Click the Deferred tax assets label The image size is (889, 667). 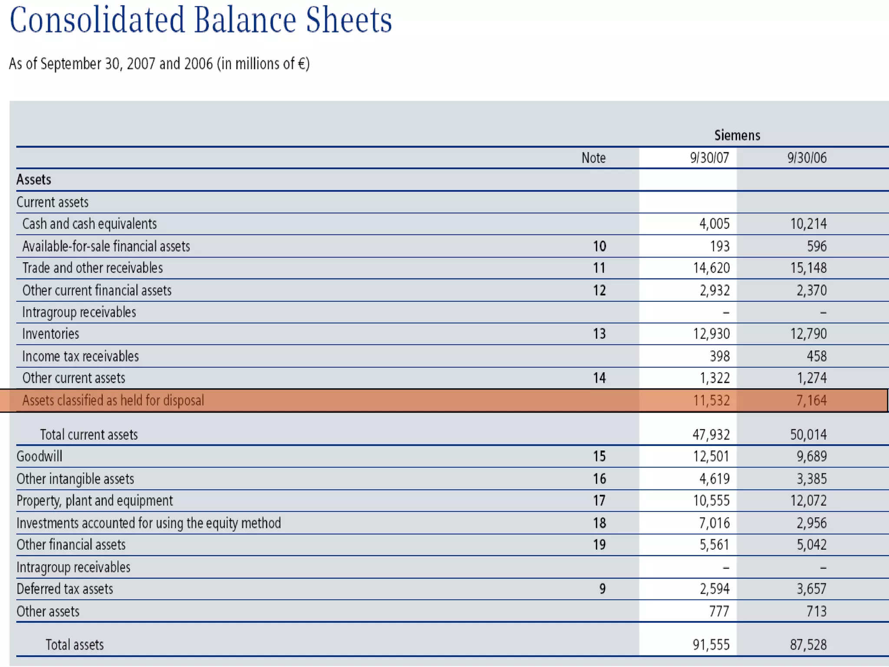coord(65,589)
